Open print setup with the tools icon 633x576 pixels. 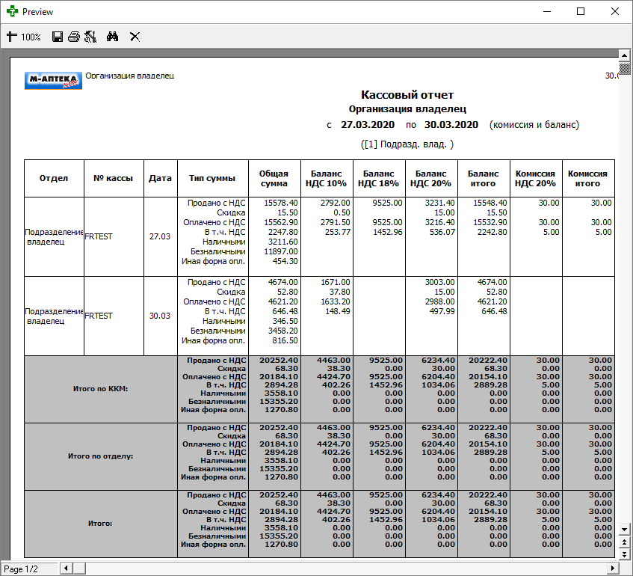coord(90,36)
